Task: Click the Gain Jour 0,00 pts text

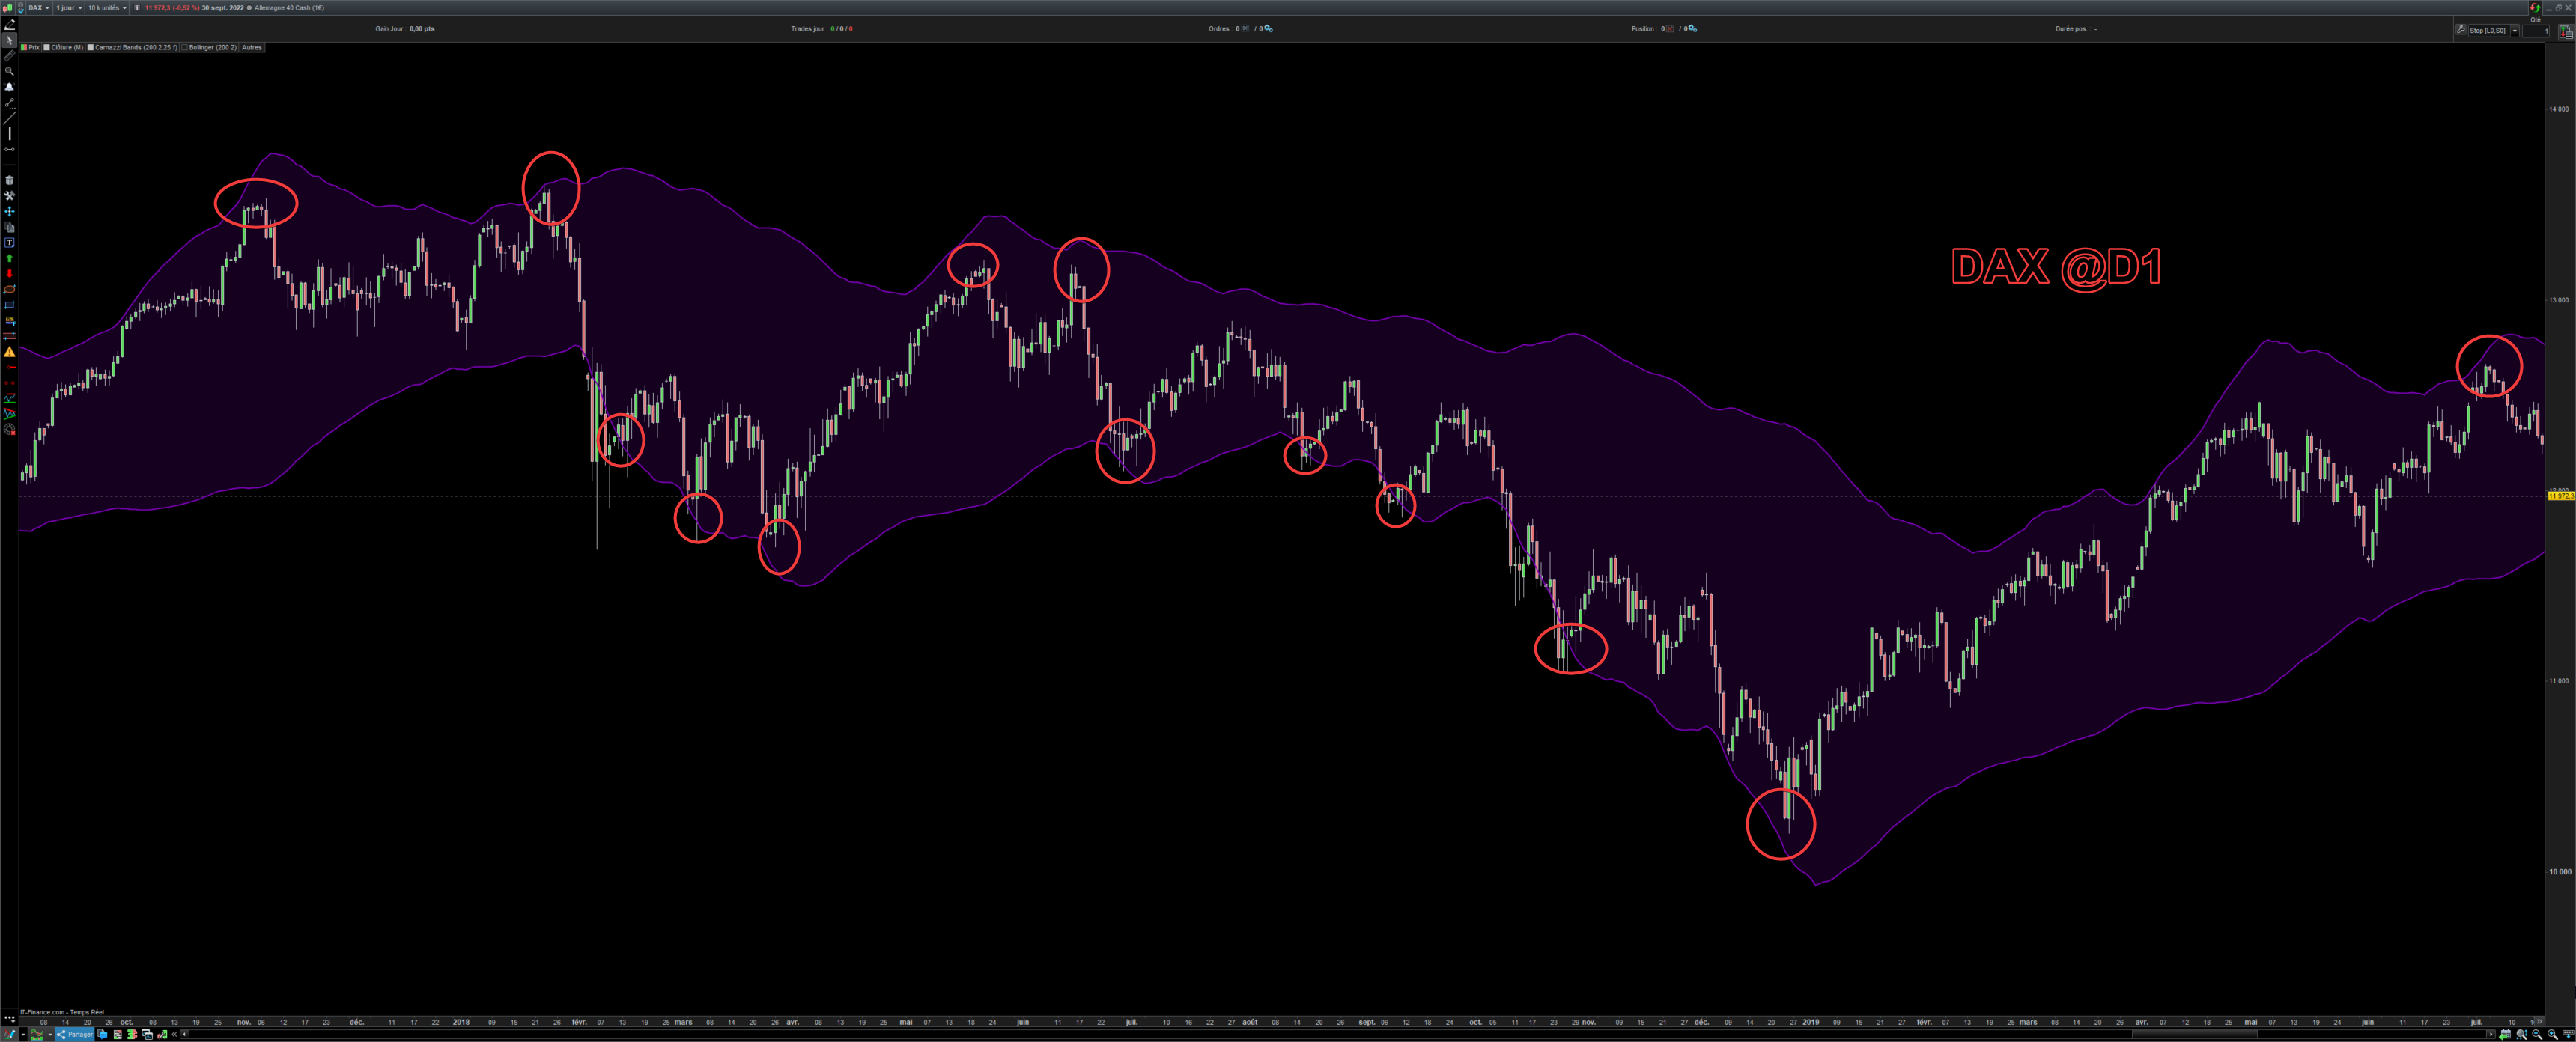Action: point(405,29)
